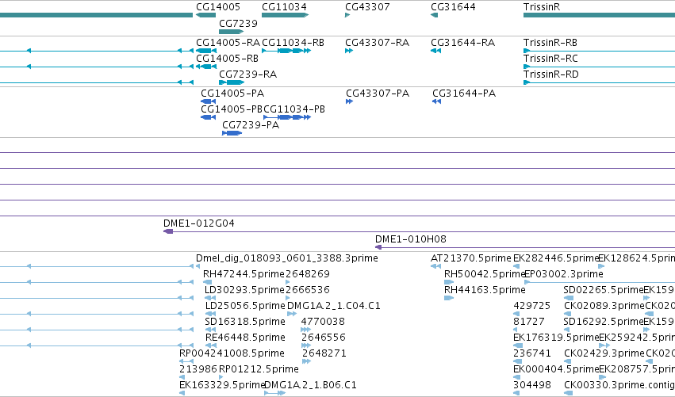Click transcript label TrissinR-RD
The height and width of the screenshot is (397, 675).
551,74
